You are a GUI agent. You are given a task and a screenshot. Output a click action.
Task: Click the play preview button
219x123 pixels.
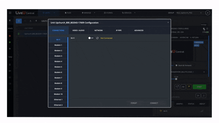[198, 95]
